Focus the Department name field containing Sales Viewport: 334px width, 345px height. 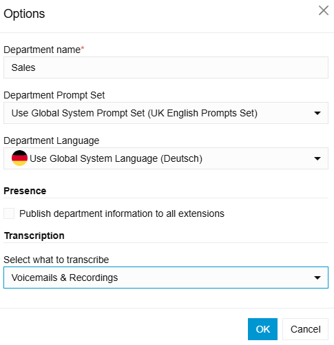click(166, 67)
